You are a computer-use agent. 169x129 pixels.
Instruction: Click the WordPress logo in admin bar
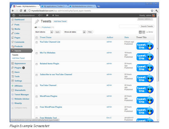point(14,15)
